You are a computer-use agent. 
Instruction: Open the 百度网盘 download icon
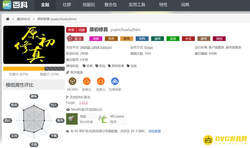tap(115, 81)
